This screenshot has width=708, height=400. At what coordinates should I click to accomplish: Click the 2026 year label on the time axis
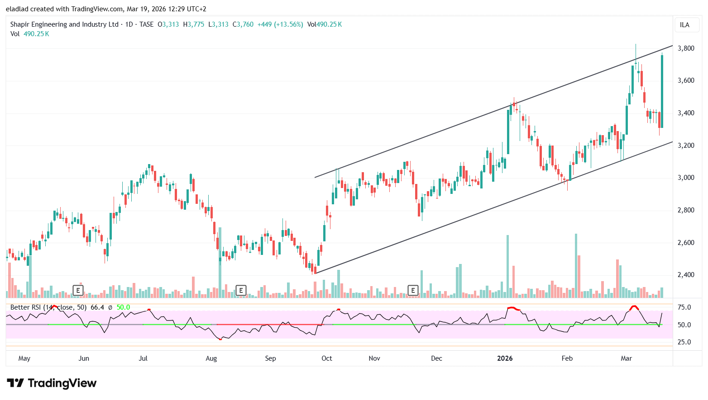click(x=505, y=358)
